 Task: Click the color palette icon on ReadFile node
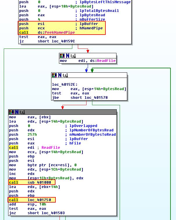62,56
